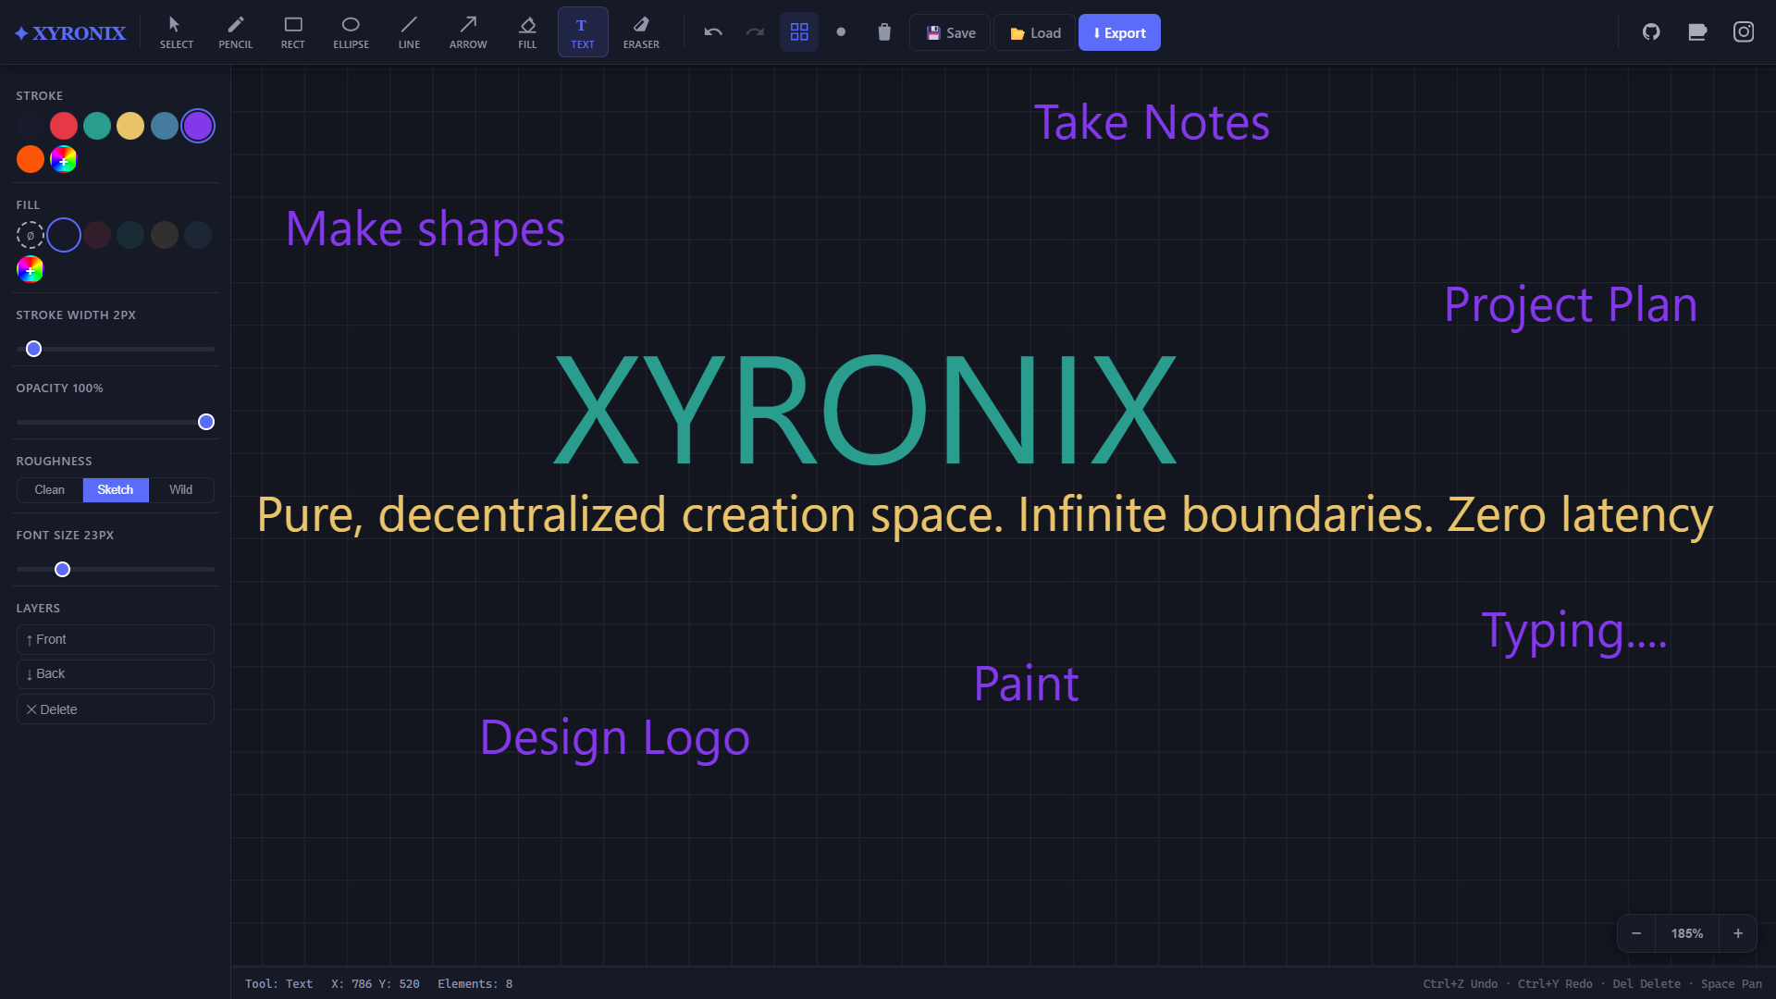Select the Pencil tool
Image resolution: width=1776 pixels, height=999 pixels.
coord(235,31)
